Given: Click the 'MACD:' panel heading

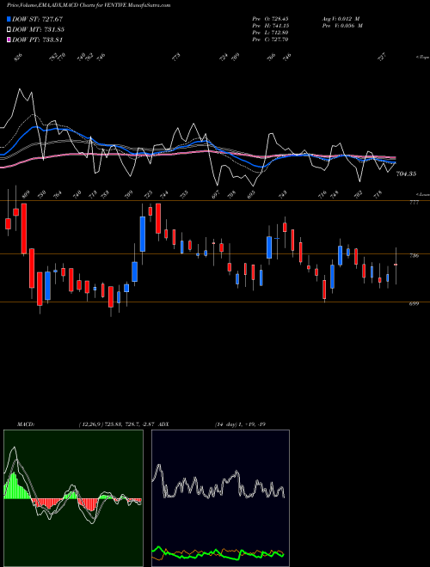Looking at the screenshot, I should tap(25, 424).
